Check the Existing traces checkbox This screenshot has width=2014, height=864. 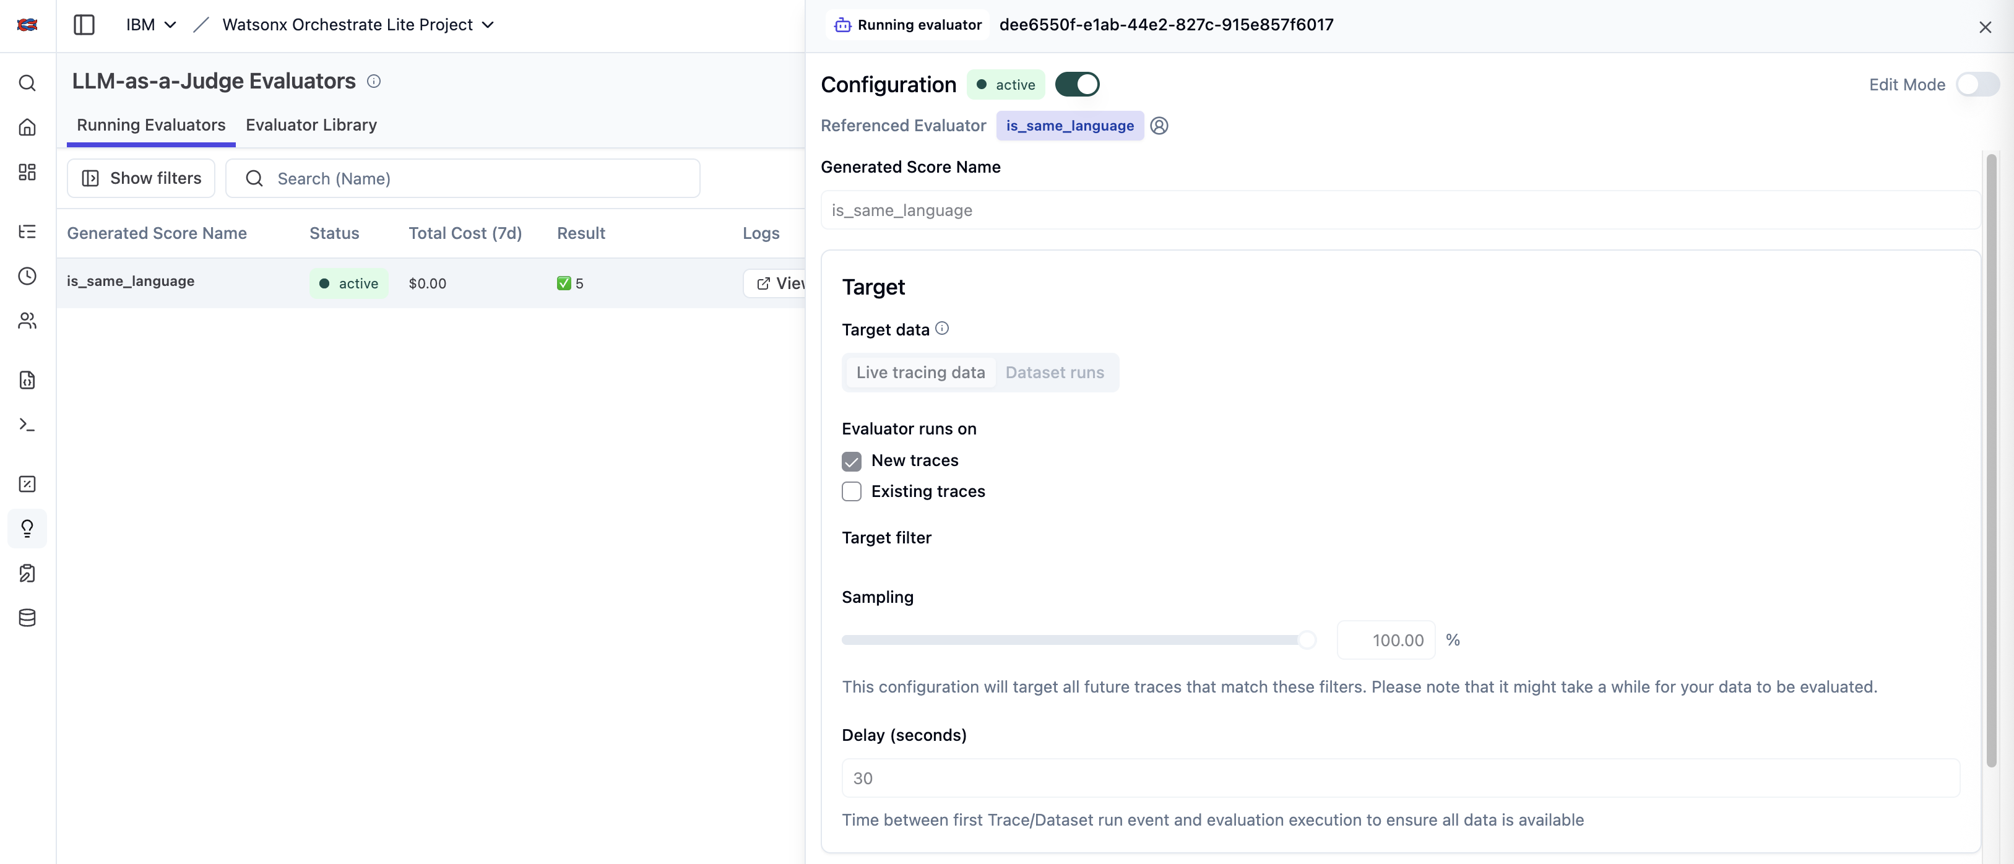[852, 492]
